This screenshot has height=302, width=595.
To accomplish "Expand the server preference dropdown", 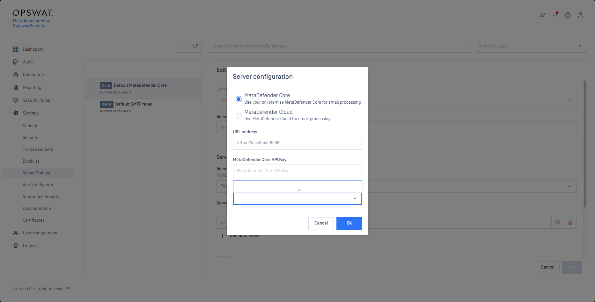I will click(x=569, y=187).
